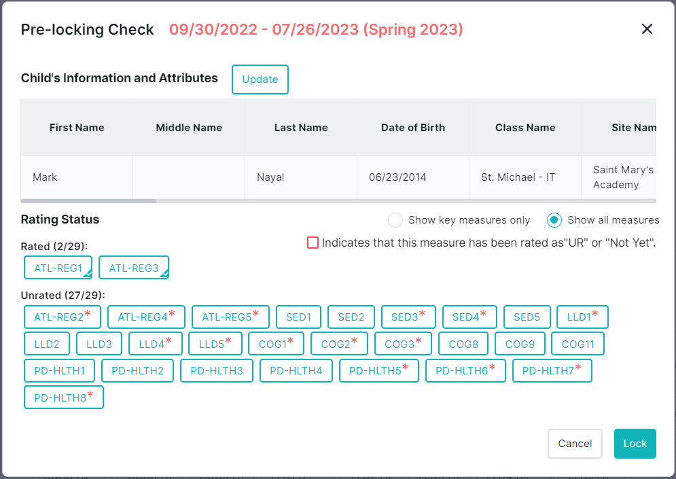Click the red UR/Not Yet indicator box
The image size is (676, 479).
pos(313,243)
